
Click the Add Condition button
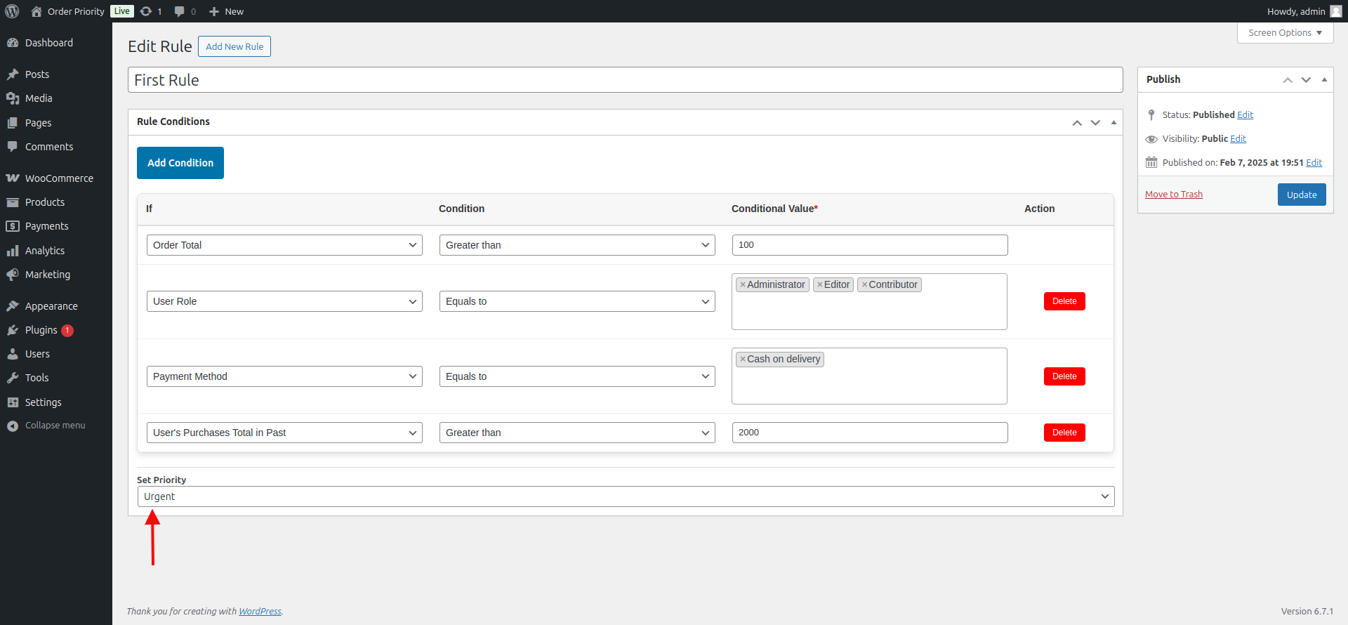tap(180, 163)
